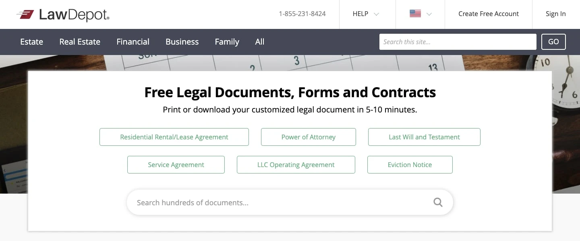Go to the Family category
580x241 pixels.
(x=227, y=42)
